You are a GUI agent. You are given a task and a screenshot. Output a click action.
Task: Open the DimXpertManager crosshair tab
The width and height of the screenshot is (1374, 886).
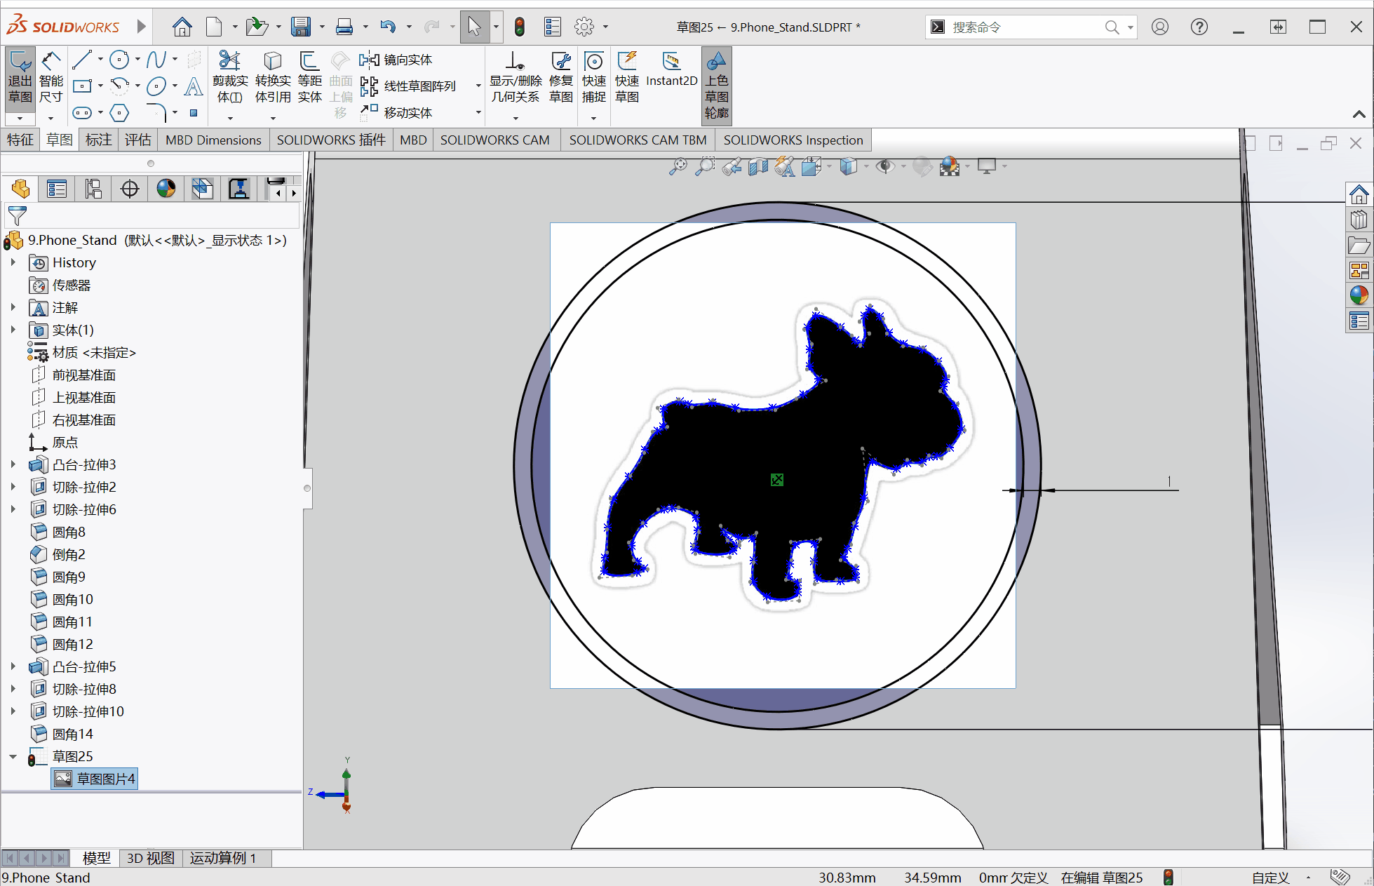(130, 189)
